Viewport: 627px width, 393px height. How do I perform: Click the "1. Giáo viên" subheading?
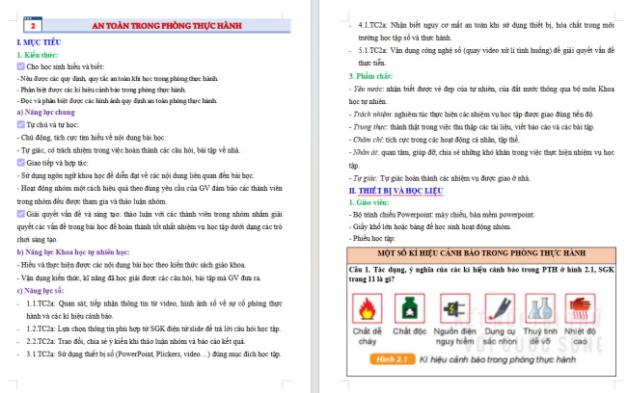[x=368, y=202]
